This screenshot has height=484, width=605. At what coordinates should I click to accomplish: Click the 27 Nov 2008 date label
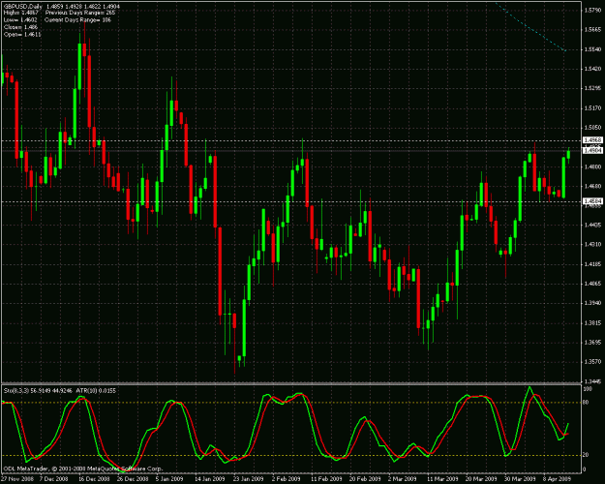(x=15, y=479)
